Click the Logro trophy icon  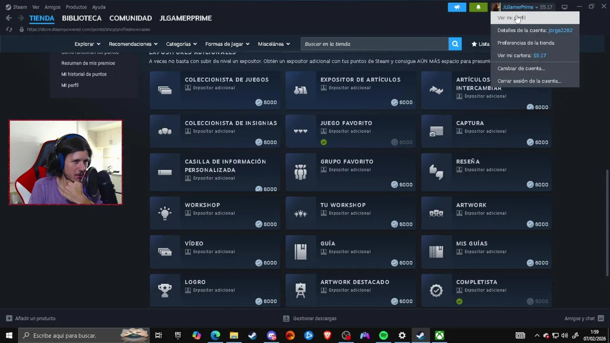[165, 290]
